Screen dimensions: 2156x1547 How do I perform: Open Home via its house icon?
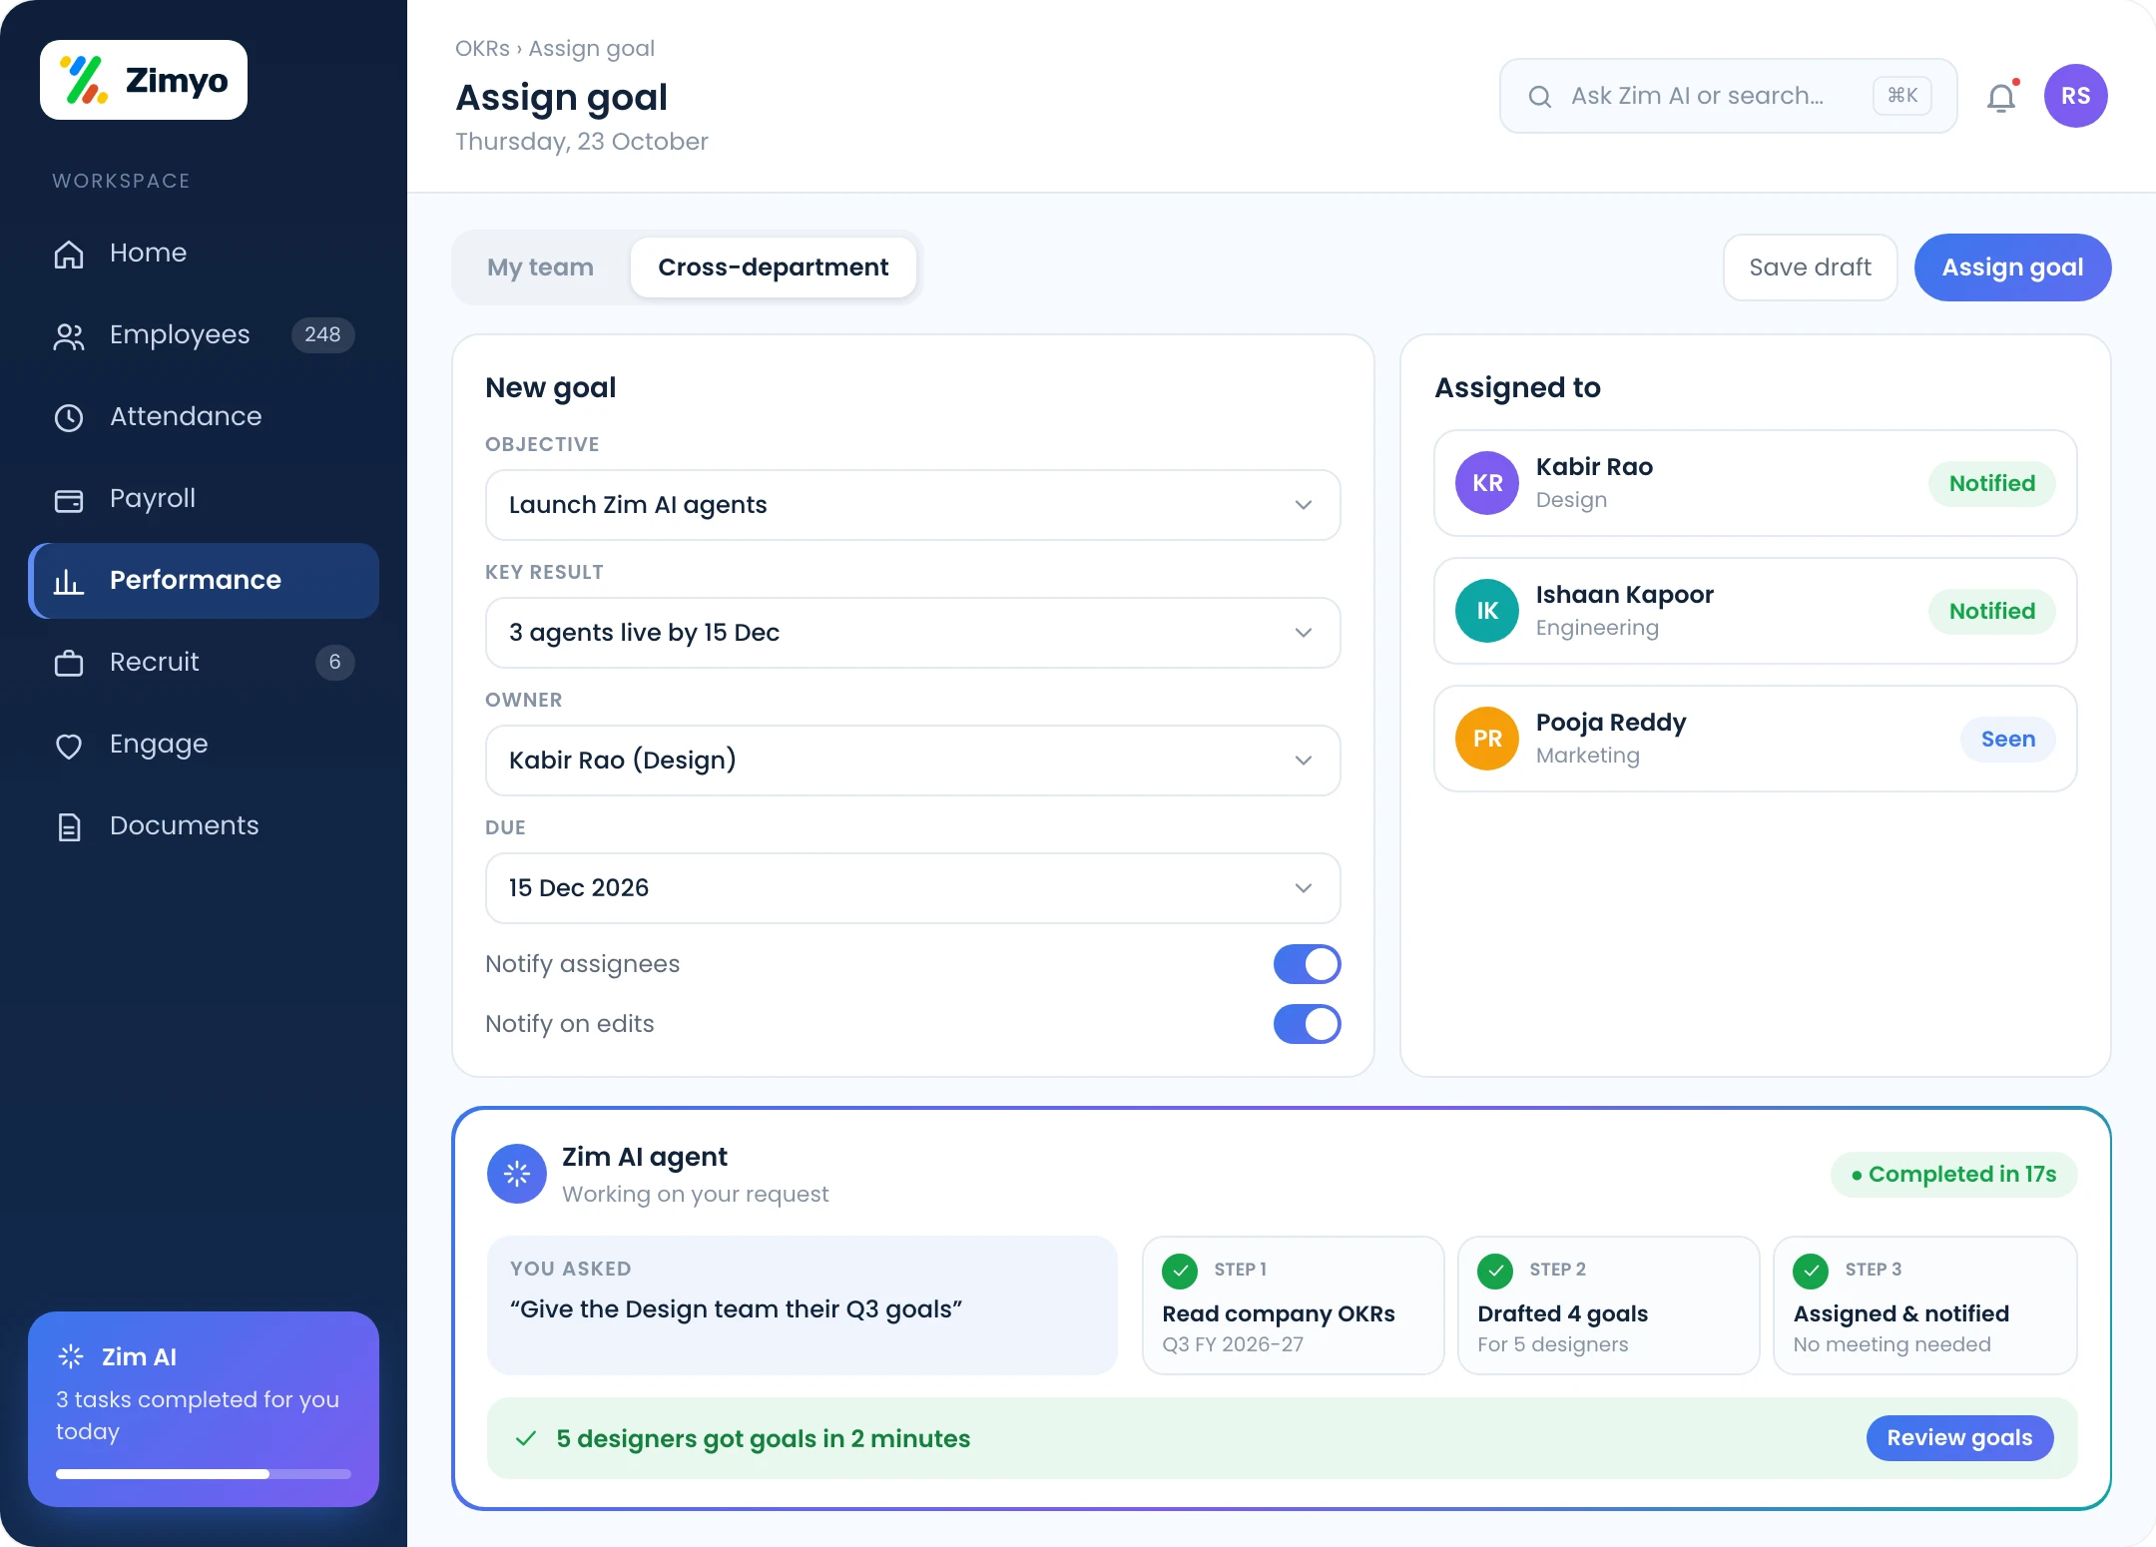(69, 254)
